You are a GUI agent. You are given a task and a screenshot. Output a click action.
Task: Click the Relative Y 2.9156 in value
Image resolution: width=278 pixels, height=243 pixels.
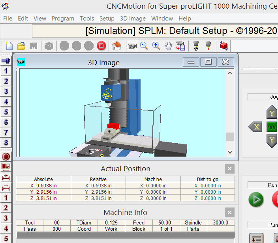tap(98, 192)
